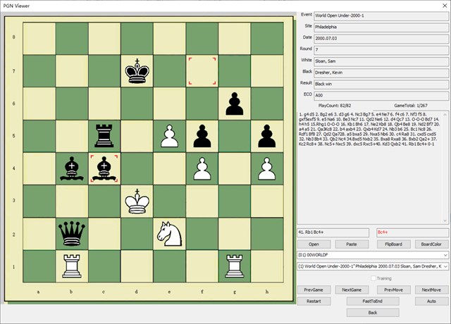Click the black pawn on h5
The width and height of the screenshot is (451, 324).
click(x=267, y=136)
